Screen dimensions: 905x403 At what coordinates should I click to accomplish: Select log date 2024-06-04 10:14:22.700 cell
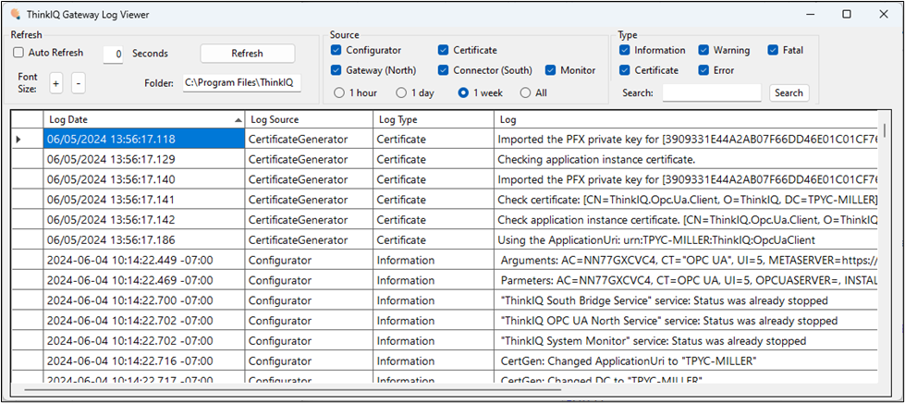pos(144,300)
